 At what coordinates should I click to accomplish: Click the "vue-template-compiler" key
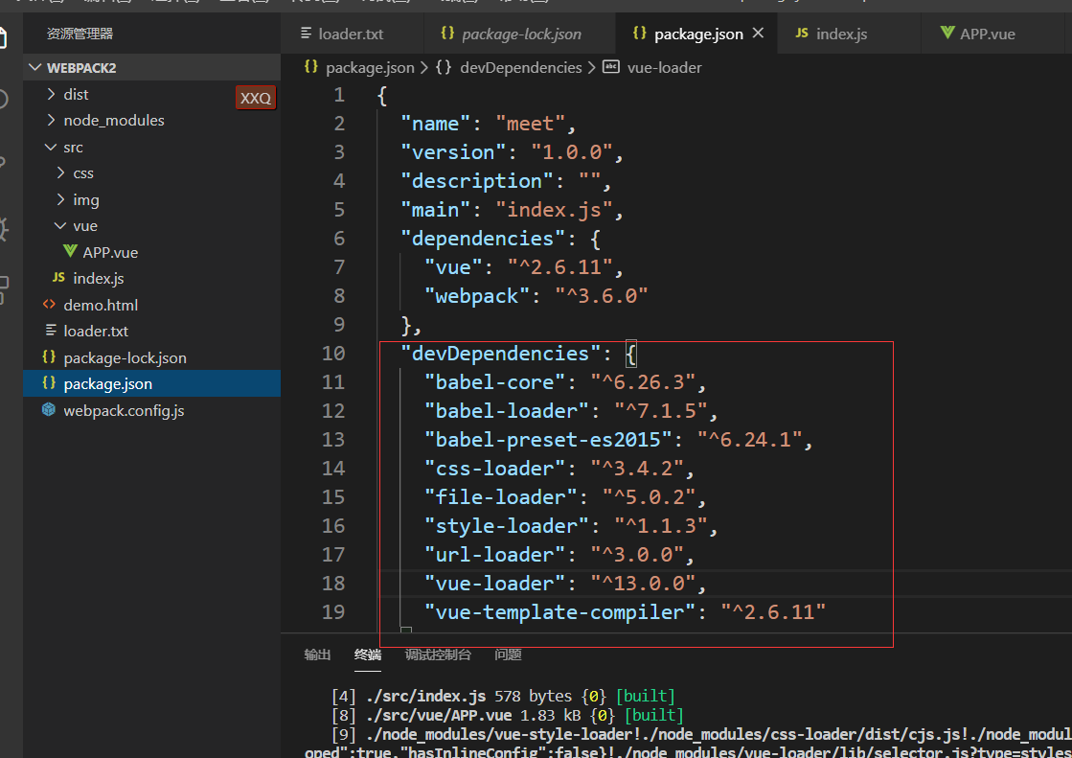coord(559,612)
